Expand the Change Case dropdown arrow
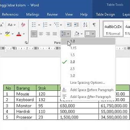130x130 pixels. click(x=15, y=25)
